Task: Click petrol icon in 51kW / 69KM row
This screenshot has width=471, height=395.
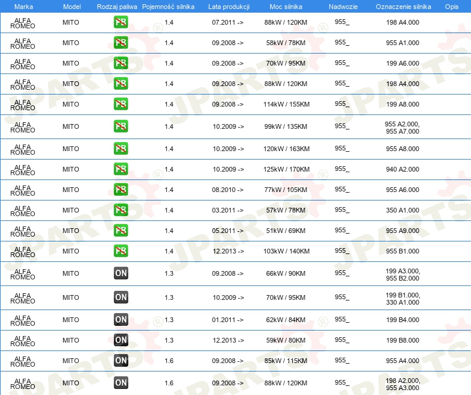Action: click(120, 231)
